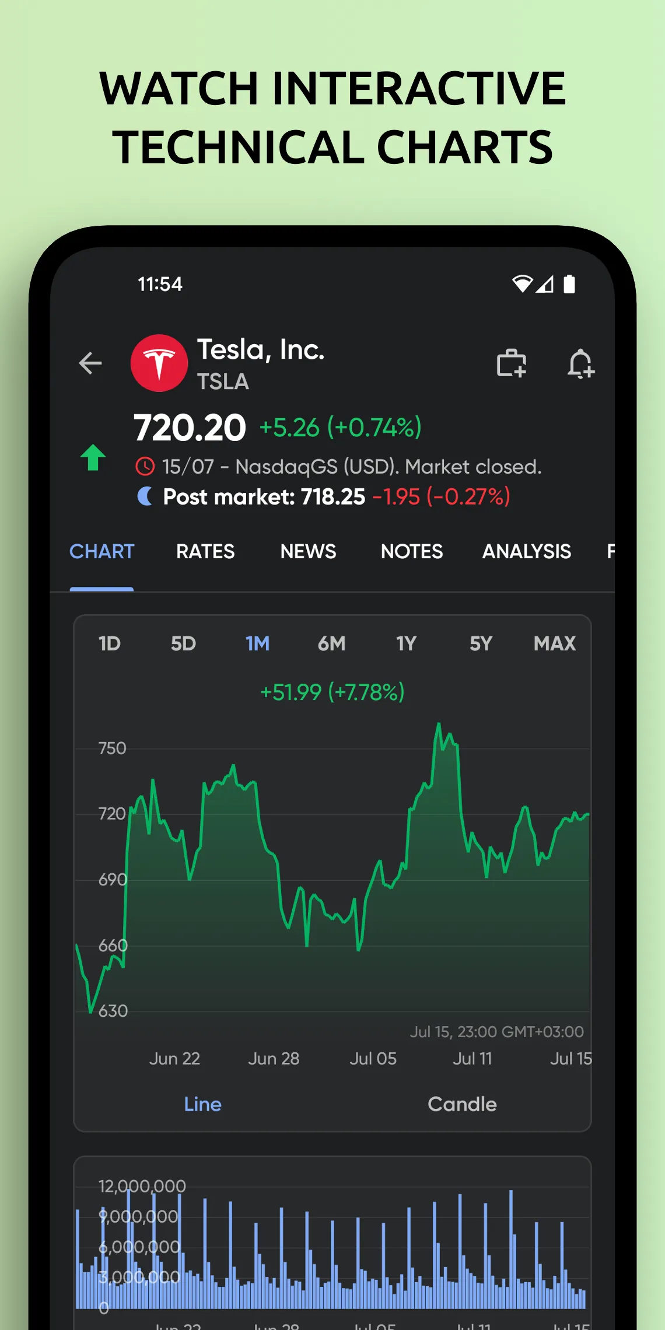Tap the battery icon in status bar
This screenshot has height=1330, width=665.
click(x=569, y=284)
